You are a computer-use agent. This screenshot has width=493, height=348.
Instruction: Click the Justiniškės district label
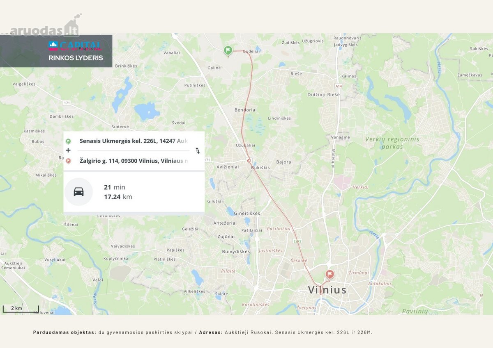(270, 250)
